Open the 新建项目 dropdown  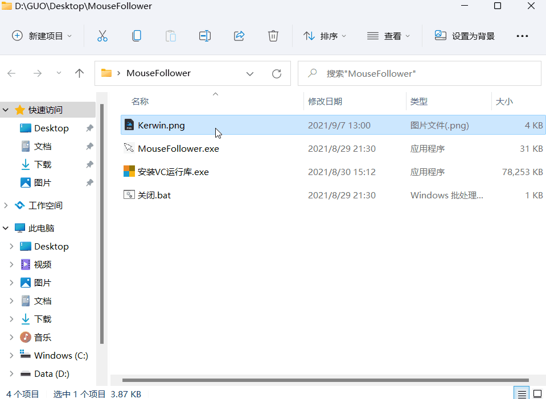point(42,36)
